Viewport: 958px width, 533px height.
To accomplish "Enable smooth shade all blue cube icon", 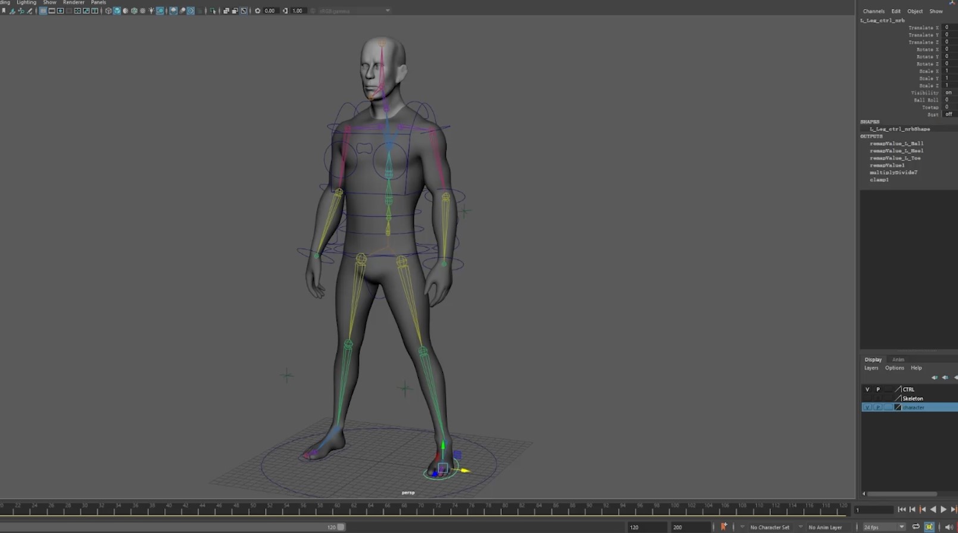I will pos(117,11).
